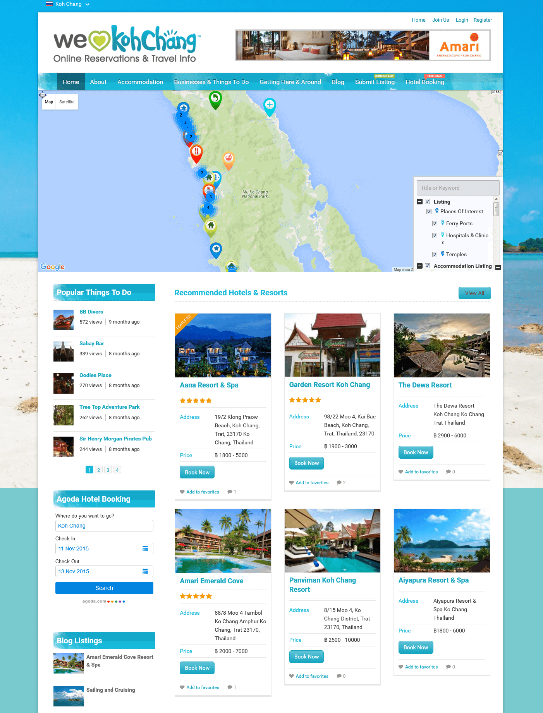
Task: Go to page 4 of Popular Things
Action: (x=117, y=470)
